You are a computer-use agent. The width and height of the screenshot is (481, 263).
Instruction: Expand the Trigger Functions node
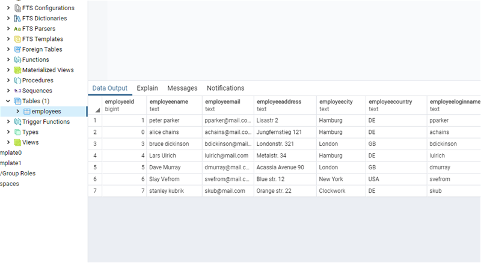pyautogui.click(x=8, y=122)
